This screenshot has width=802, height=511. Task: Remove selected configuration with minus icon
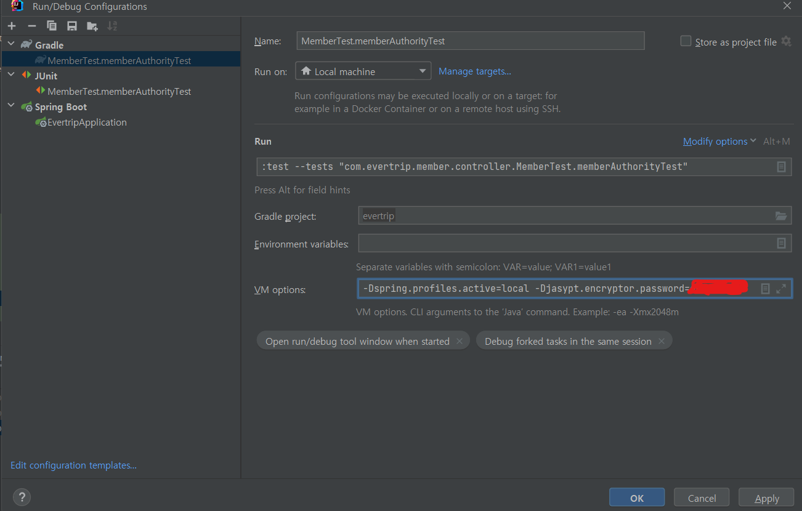32,26
